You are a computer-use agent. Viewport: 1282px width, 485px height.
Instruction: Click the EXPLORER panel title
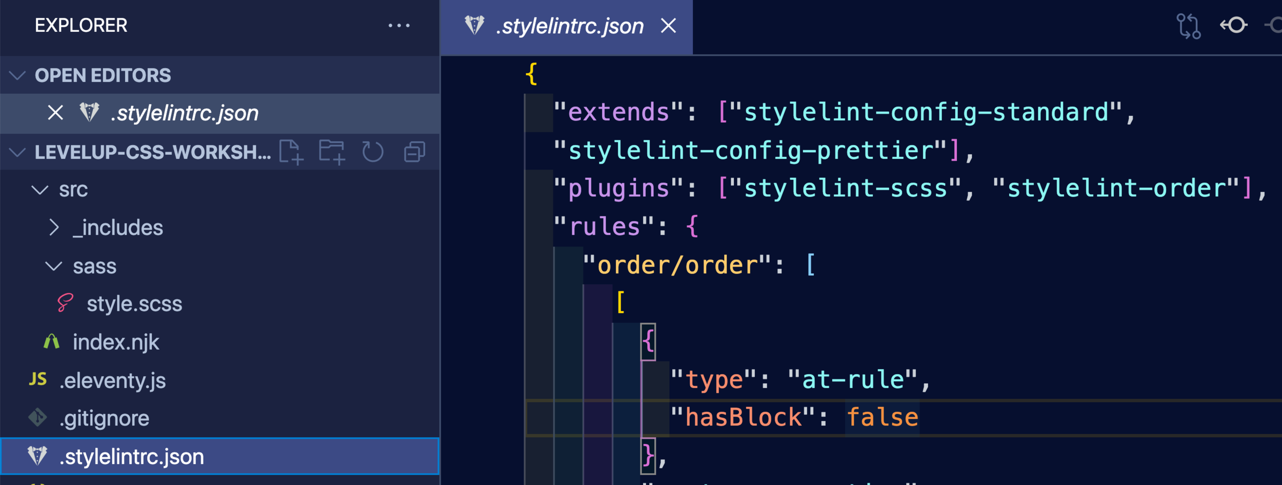click(81, 26)
